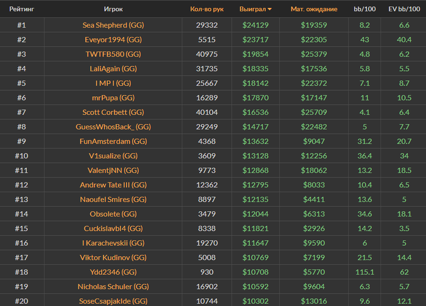Screen dimensions: 426x306
Task: Open FunAmsterdam (GG) player page
Action: tap(113, 141)
